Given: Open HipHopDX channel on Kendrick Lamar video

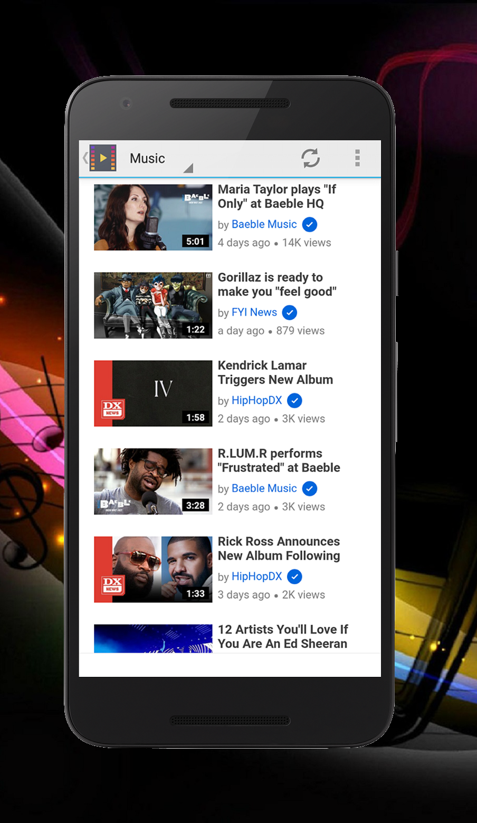Looking at the screenshot, I should (x=257, y=400).
